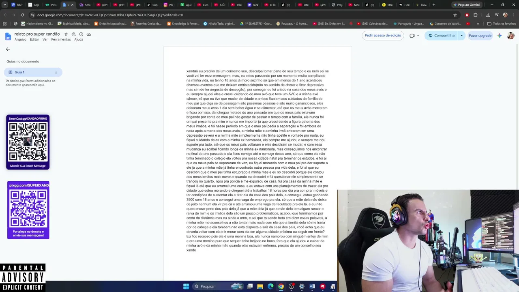Open the Arquivo menu
The image size is (519, 292).
click(20, 39)
